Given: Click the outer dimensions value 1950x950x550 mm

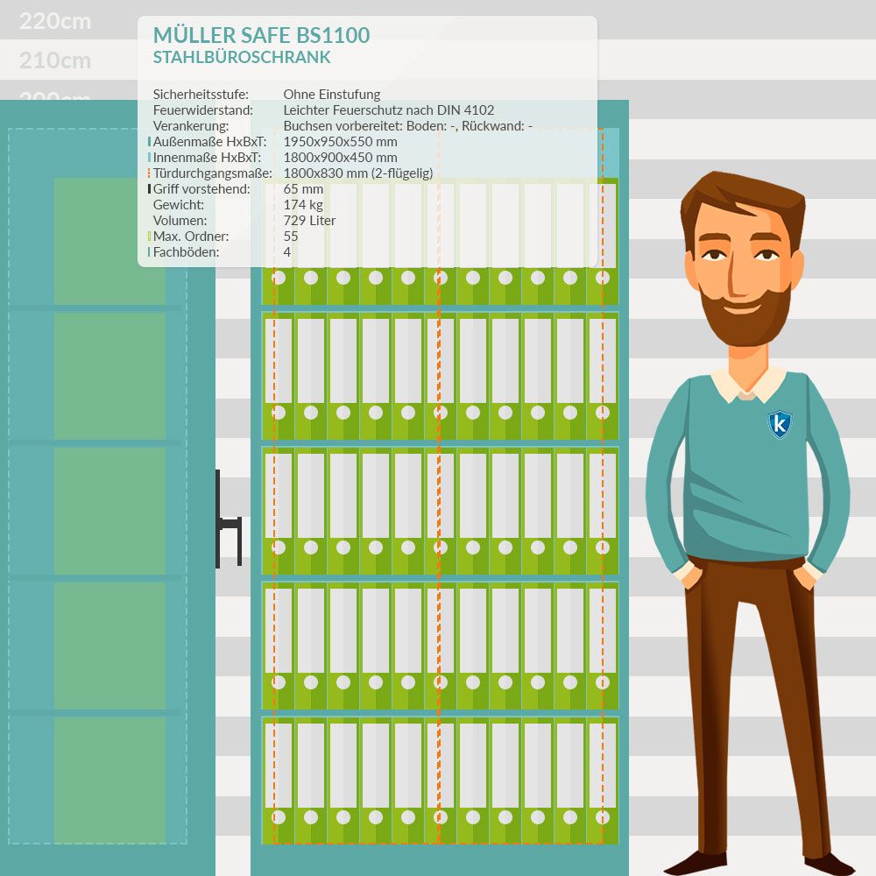Looking at the screenshot, I should pos(340,142).
